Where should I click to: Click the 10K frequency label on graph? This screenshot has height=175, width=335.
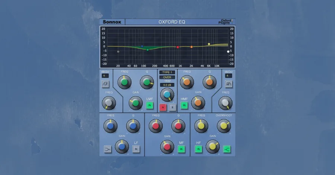pos(217,66)
